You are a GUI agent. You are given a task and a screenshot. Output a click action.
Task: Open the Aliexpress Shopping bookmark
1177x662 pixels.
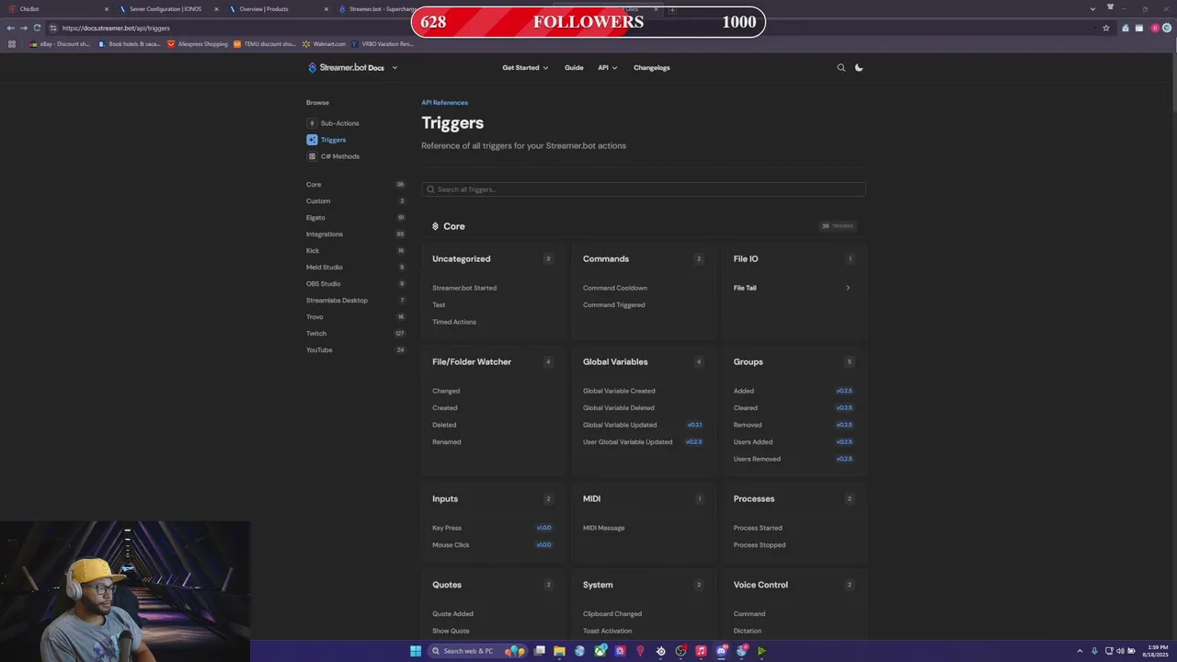(197, 43)
